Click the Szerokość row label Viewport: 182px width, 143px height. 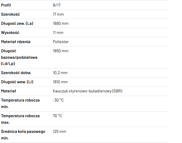(x=10, y=14)
